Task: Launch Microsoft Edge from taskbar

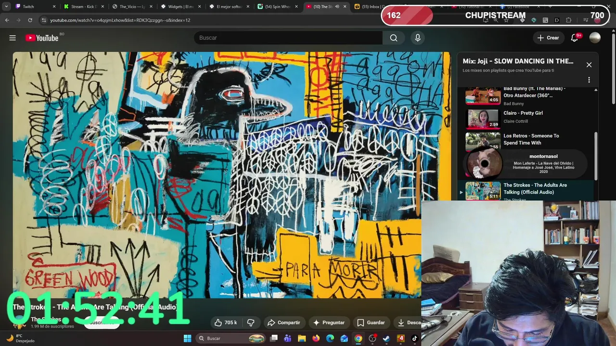Action: (x=330, y=338)
